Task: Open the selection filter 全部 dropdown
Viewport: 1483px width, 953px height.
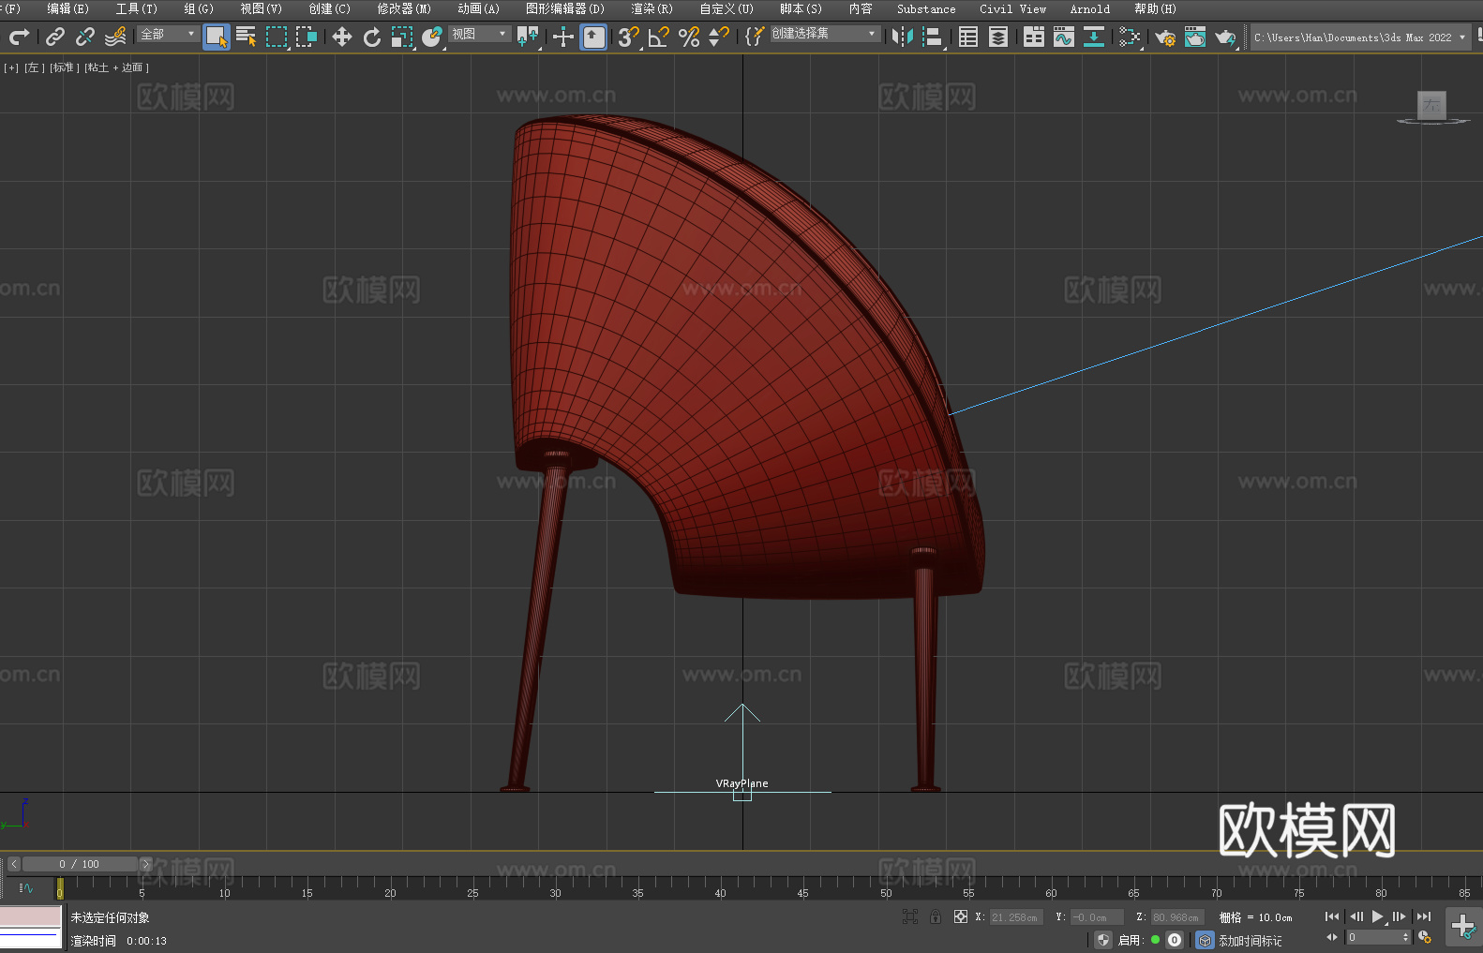Action: [168, 34]
